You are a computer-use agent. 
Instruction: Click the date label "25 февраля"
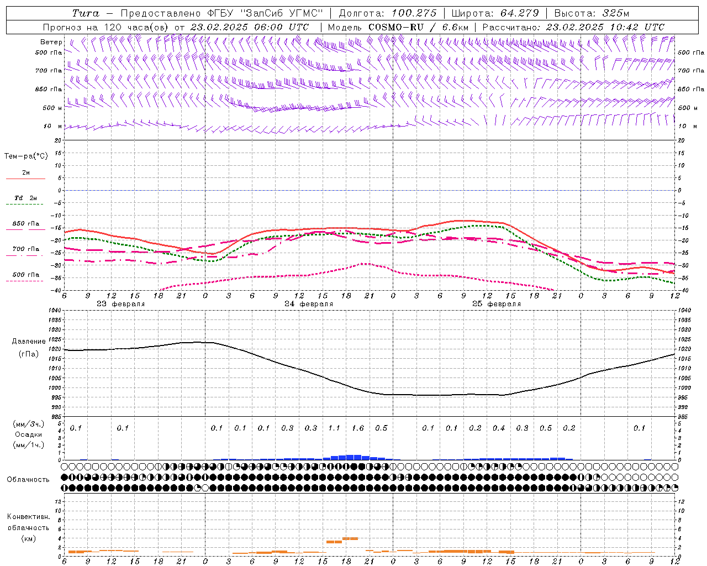tap(497, 304)
